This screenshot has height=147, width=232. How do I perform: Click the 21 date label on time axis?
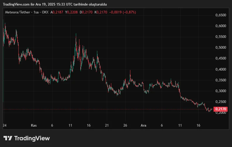point(107,125)
